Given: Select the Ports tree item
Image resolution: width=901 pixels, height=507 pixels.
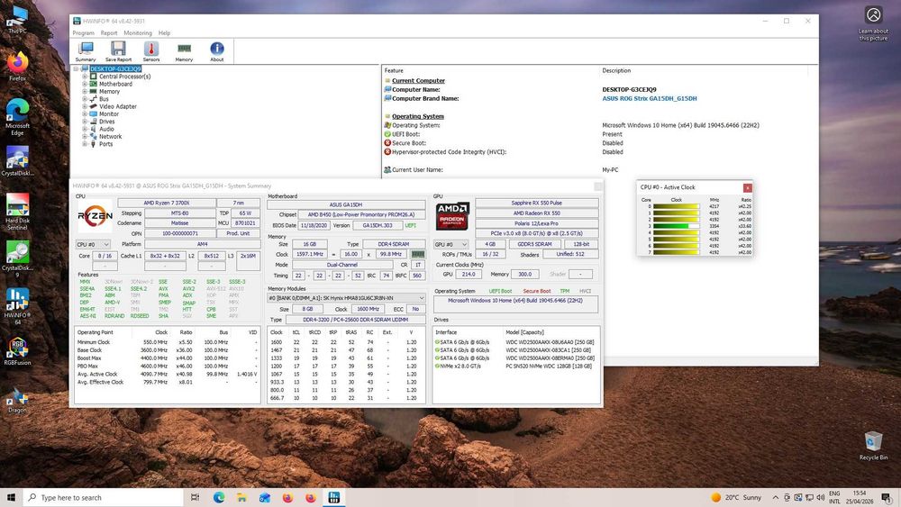Looking at the screenshot, I should (105, 144).
